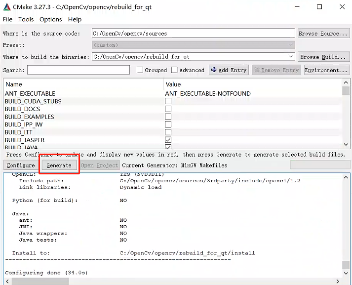Viewport: 352px width, 285px height.
Task: Minimize the CMake window
Action: 297,7
